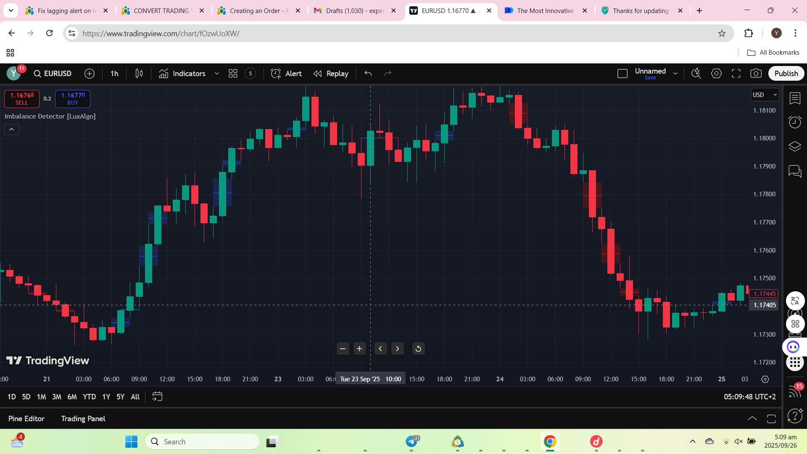The width and height of the screenshot is (807, 454).
Task: Open the layout templates grid icon
Action: pyautogui.click(x=233, y=74)
